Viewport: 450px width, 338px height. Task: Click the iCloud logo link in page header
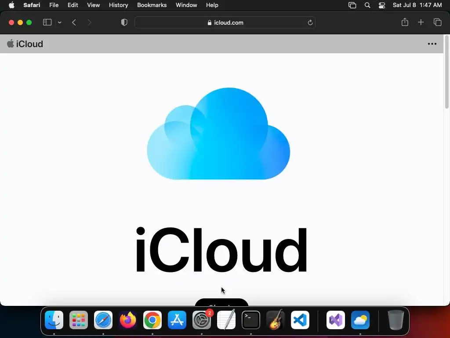(25, 44)
